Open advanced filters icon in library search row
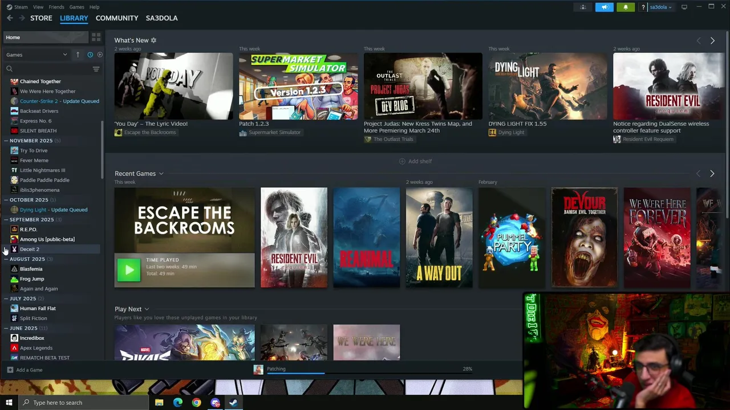This screenshot has width=730, height=410. click(x=96, y=69)
